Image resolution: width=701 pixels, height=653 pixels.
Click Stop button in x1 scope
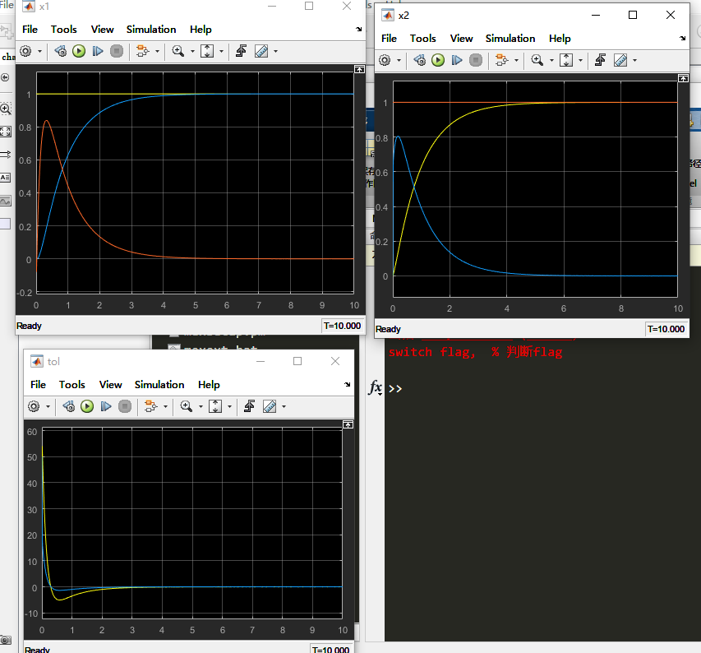pyautogui.click(x=117, y=51)
